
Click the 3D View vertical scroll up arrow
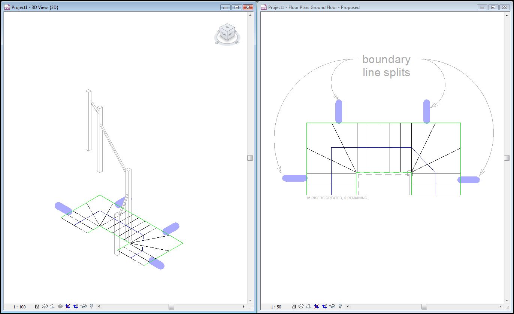tap(250, 16)
